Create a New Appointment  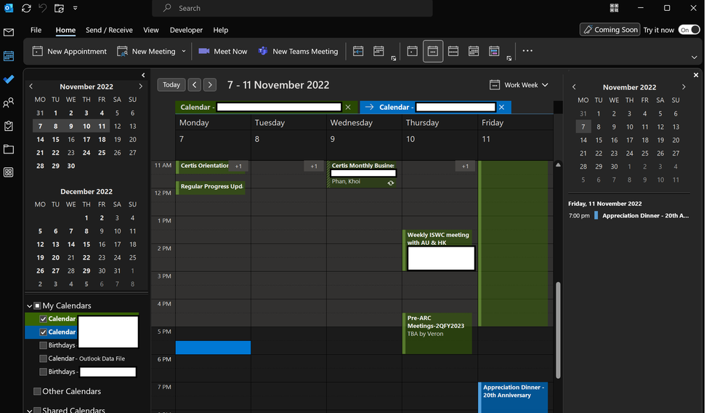click(69, 52)
